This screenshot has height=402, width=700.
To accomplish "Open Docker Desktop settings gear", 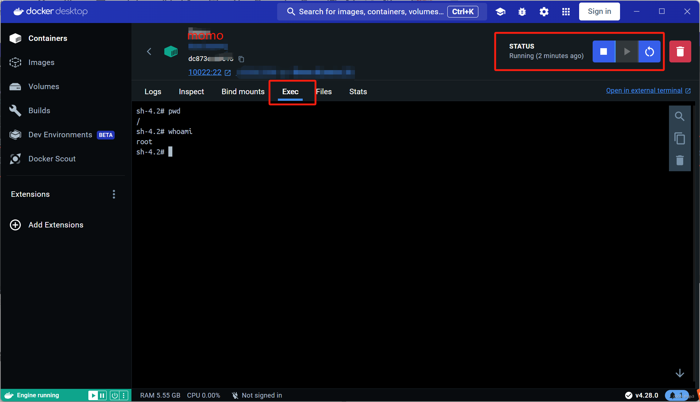I will (544, 12).
